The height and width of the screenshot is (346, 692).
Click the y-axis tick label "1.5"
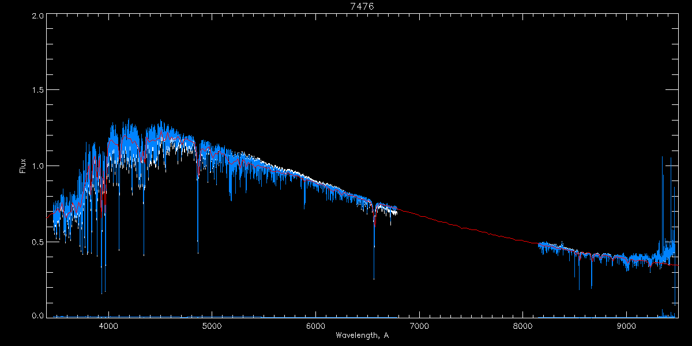37,91
